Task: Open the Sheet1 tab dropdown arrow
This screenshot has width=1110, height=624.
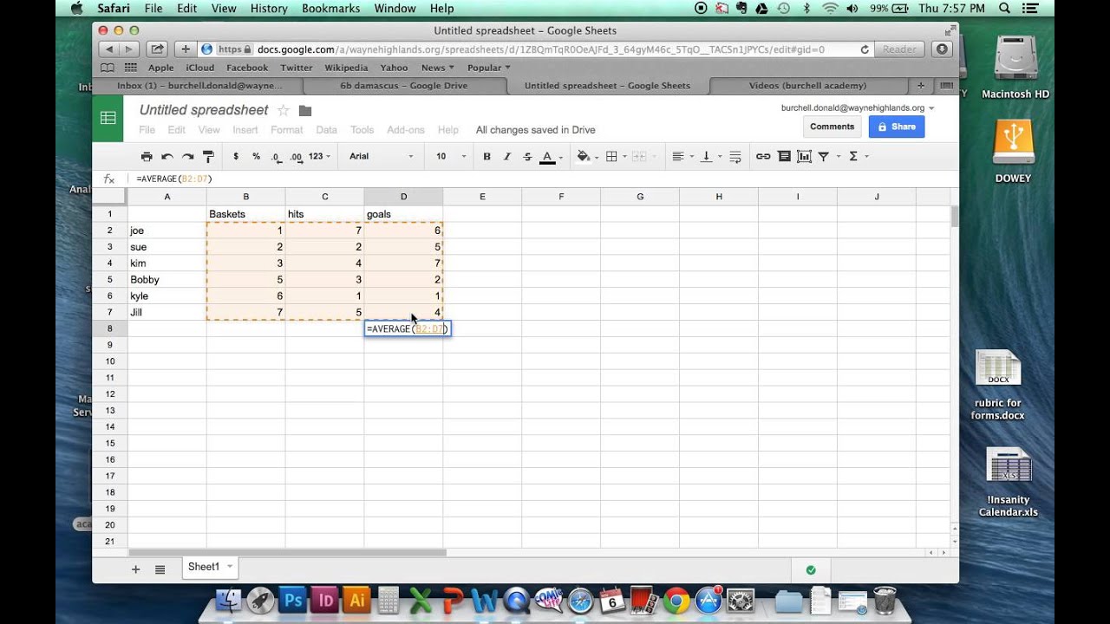Action: pyautogui.click(x=231, y=567)
